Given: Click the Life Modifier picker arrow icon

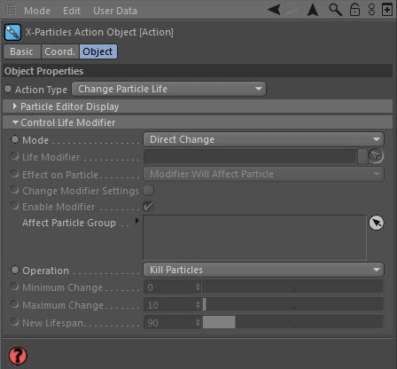Looking at the screenshot, I should coord(376,156).
